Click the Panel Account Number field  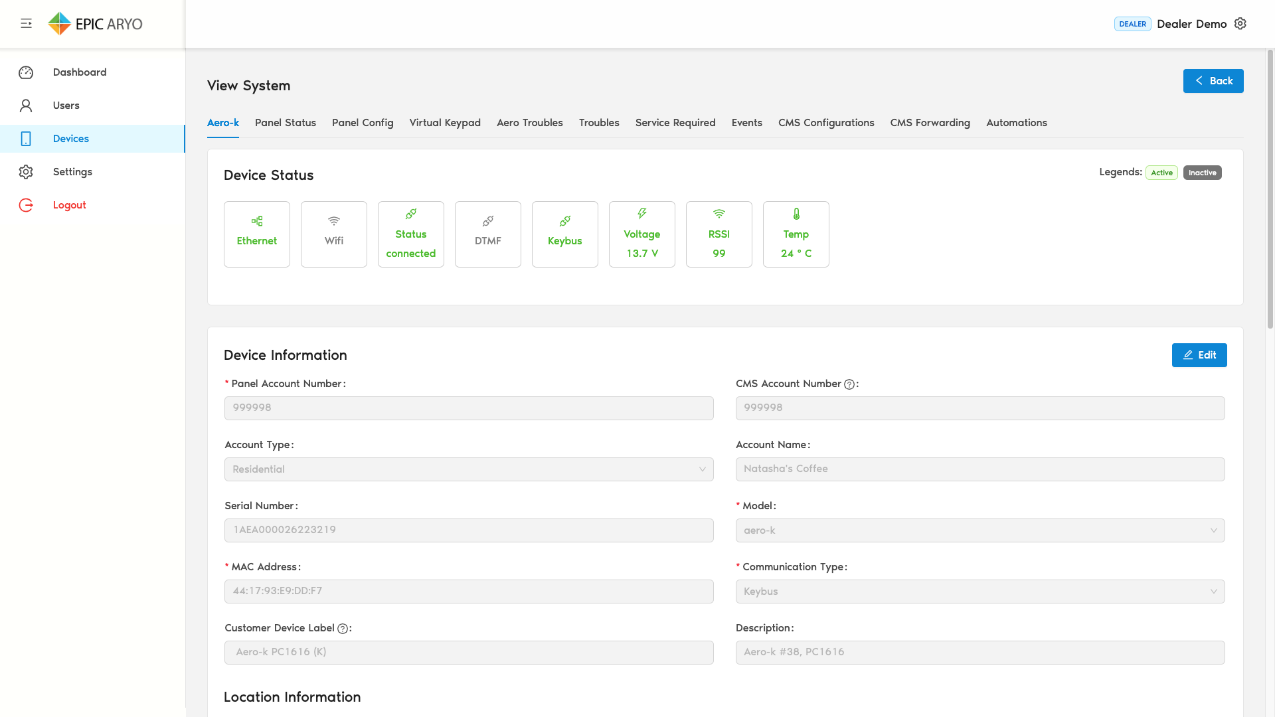[469, 408]
